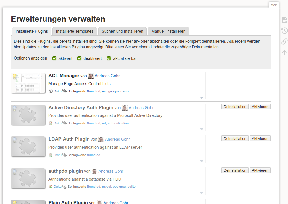Click the tag icon in LDAP Auth Plugin row
288x204 pixels.
tap(65, 155)
